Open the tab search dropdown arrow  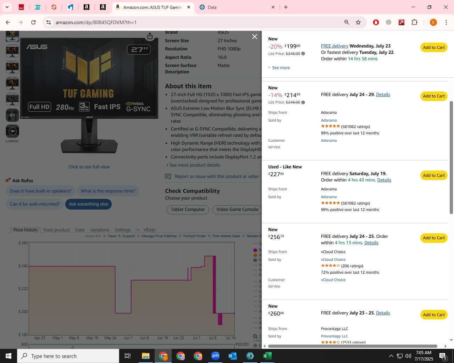coord(7,7)
